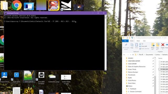Open the recent locations dropdown arrow
Image resolution: width=168 pixels, height=94 pixels.
pos(130,55)
